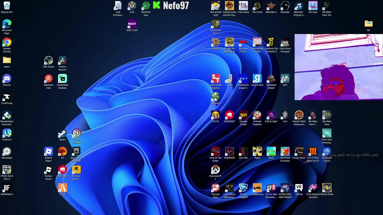Select the Graveyard Keeper icon

tap(271, 82)
